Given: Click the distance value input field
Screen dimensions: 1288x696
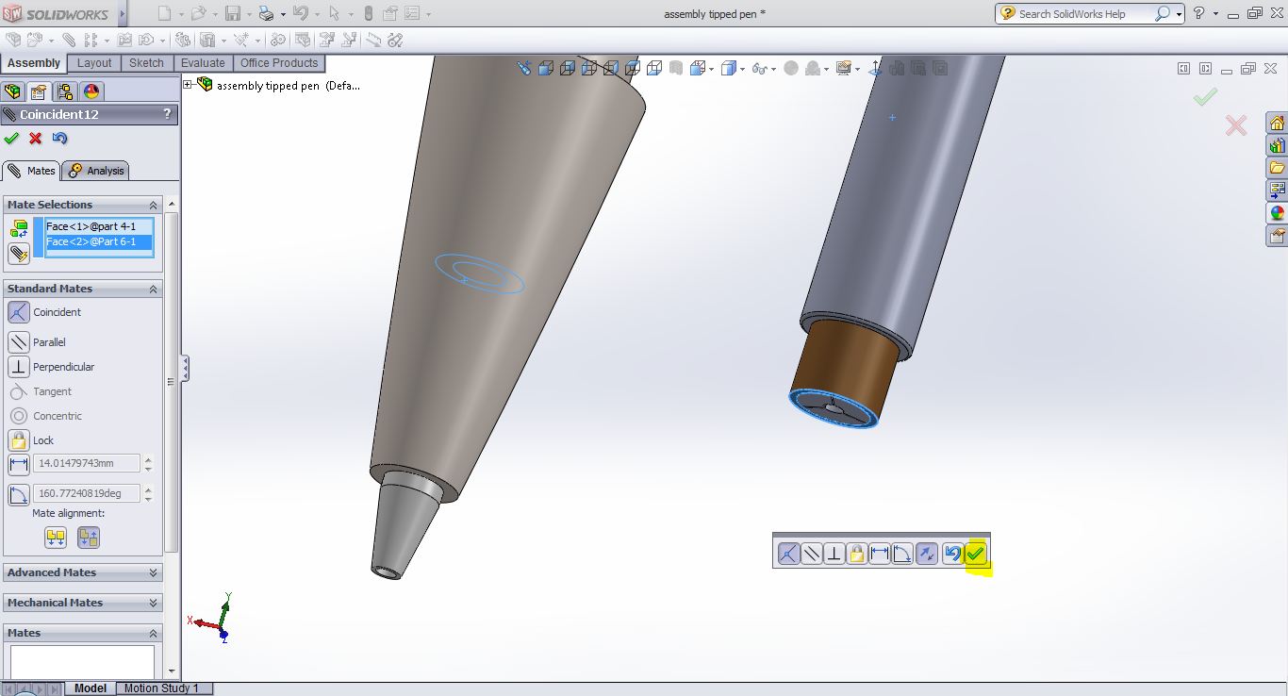Looking at the screenshot, I should tap(87, 463).
